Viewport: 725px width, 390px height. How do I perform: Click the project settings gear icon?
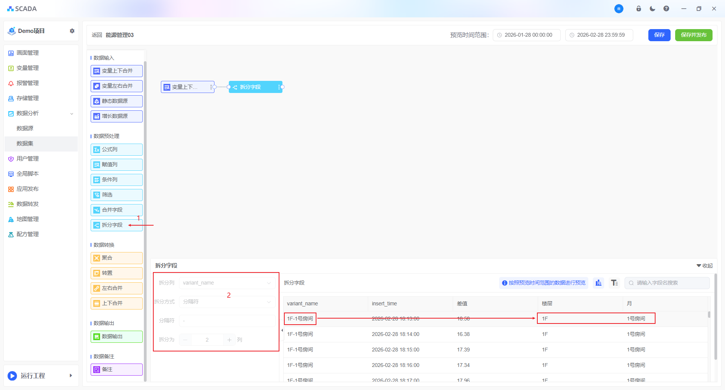[72, 31]
